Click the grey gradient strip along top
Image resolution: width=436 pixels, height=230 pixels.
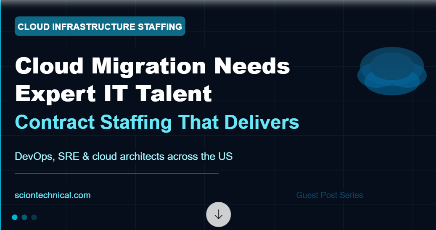(x=218, y=3)
